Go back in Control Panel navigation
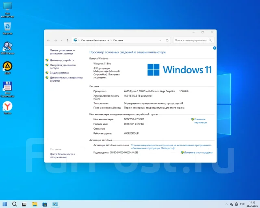Viewport: 260px width, 208px height. (48, 40)
